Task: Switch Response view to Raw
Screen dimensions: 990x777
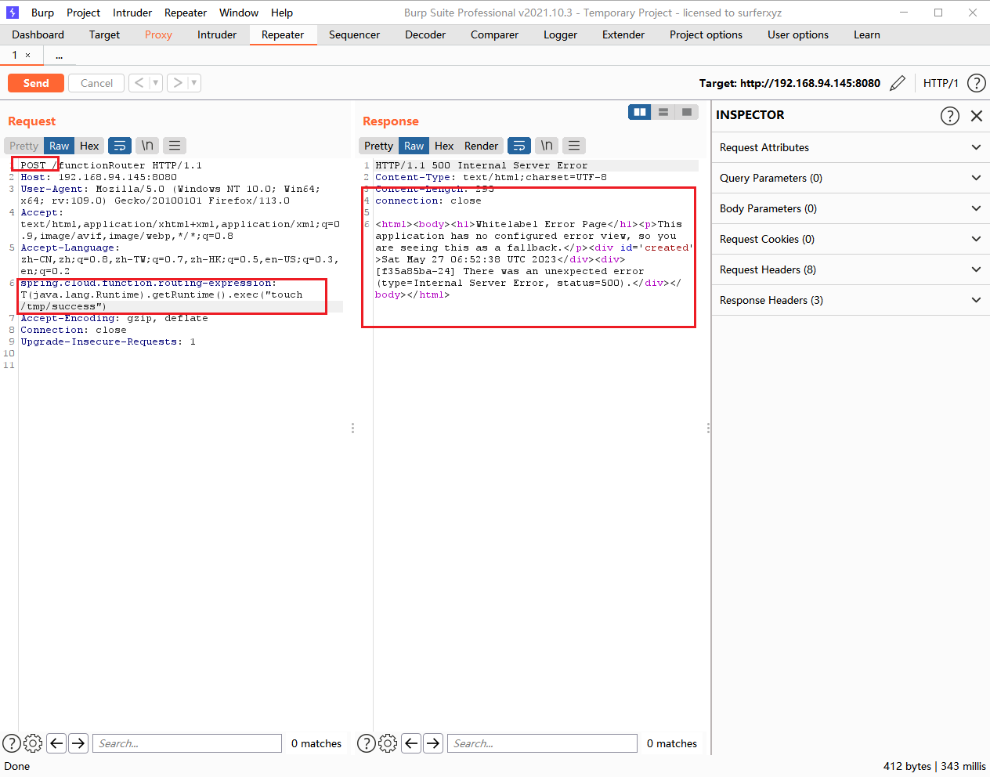Action: tap(414, 146)
